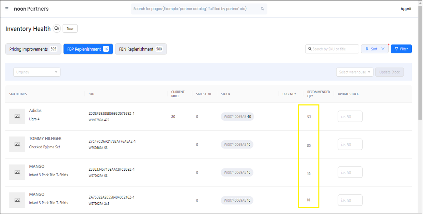Click the W00740069AE stock badge for Adidas

tap(237, 117)
